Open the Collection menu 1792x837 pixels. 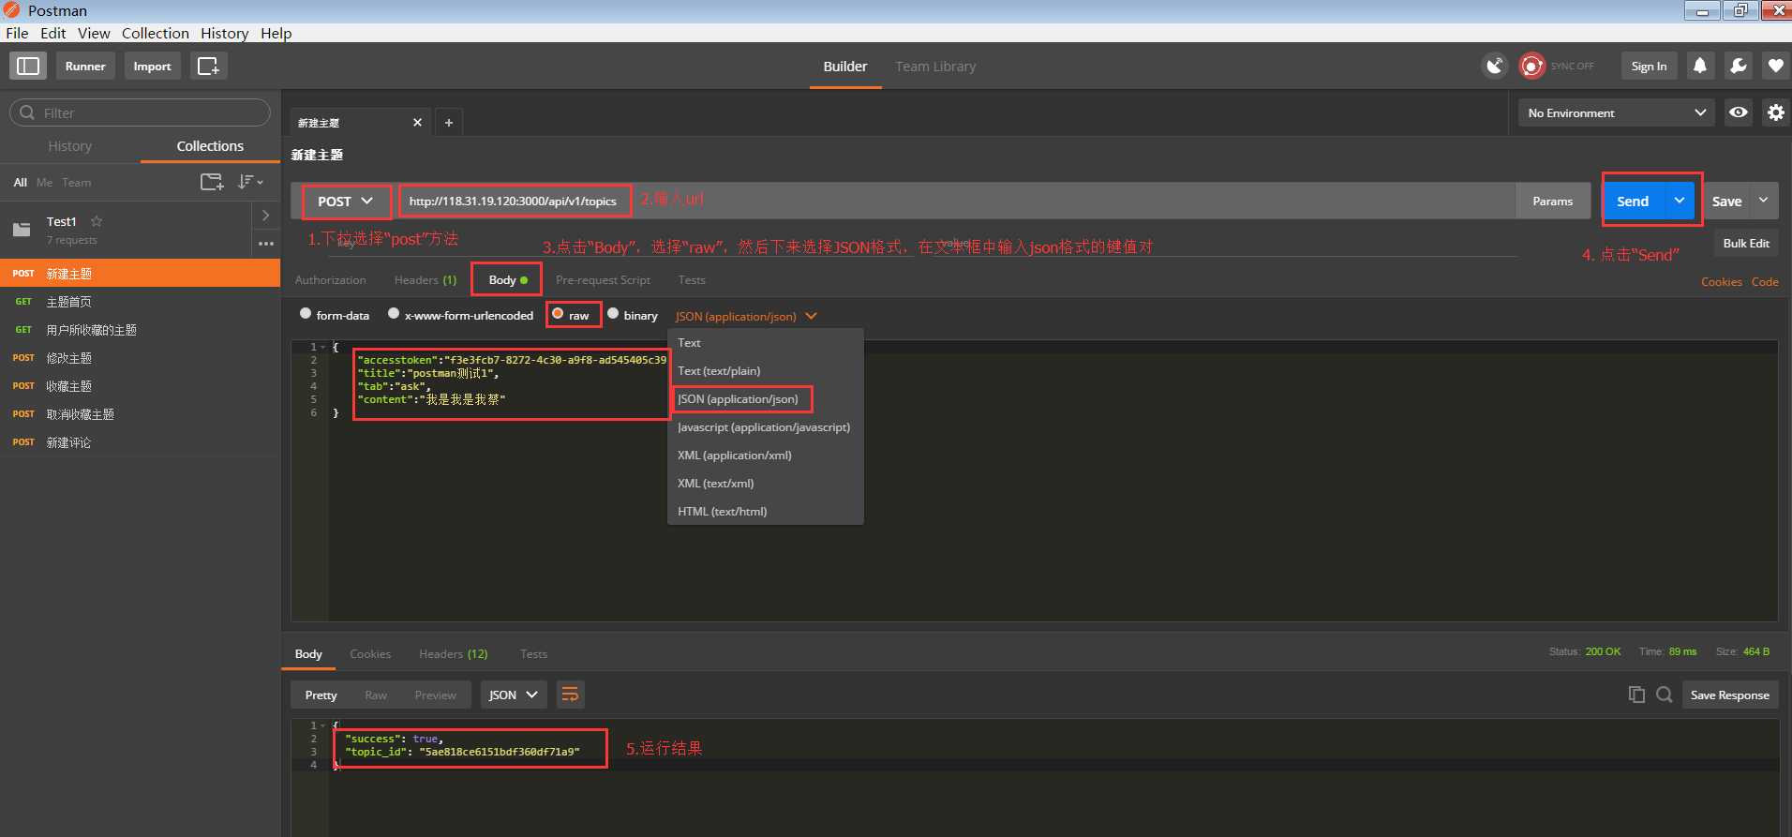pos(156,33)
